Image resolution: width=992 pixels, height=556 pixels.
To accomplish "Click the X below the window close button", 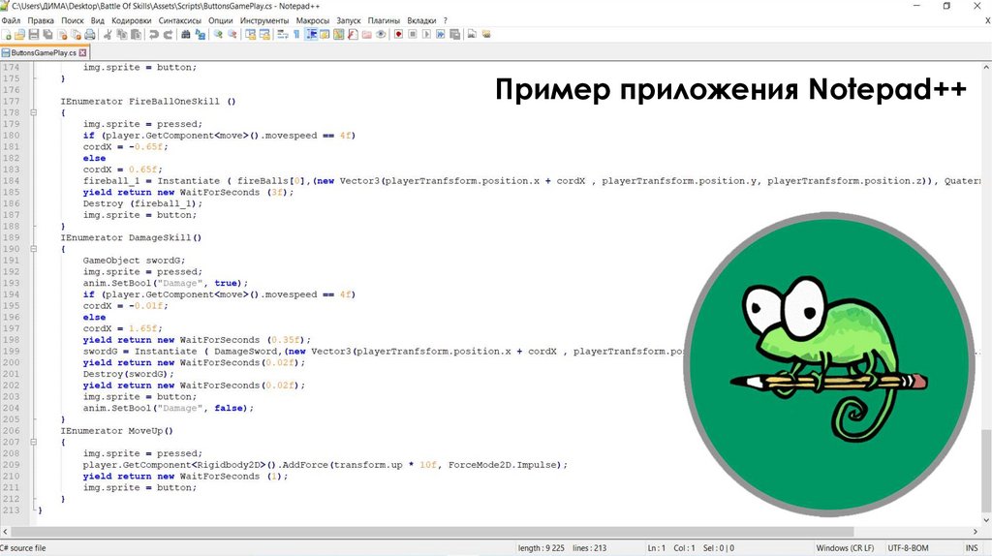I will [x=987, y=21].
